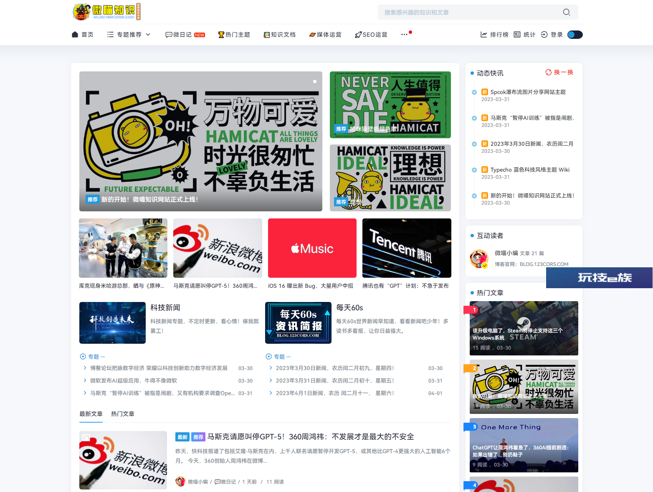Viewport: 653px width, 492px height.
Task: Open the 每天60s topic heading
Action: 349,307
